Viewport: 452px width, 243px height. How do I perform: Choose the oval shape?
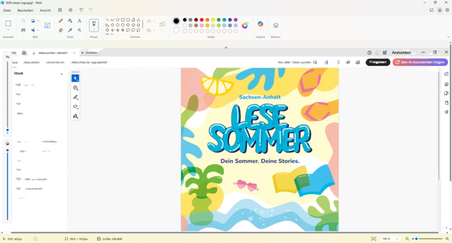point(118,20)
